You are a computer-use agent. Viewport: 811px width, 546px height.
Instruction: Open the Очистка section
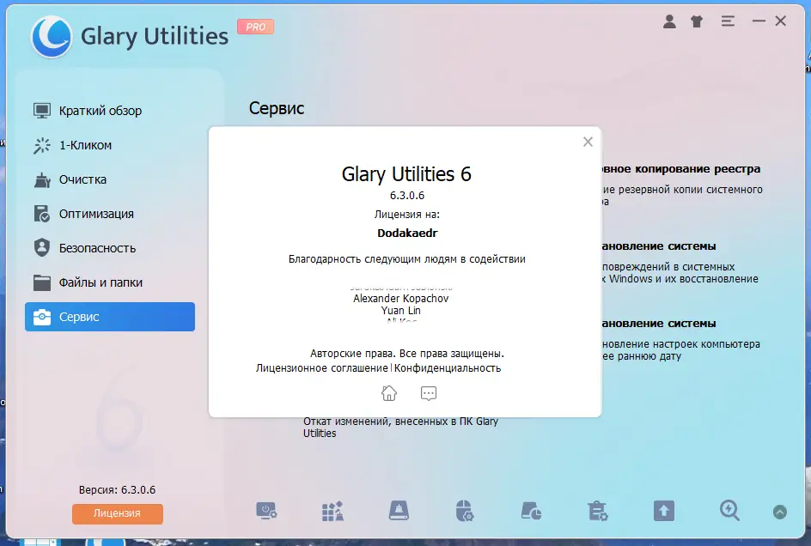(x=110, y=179)
